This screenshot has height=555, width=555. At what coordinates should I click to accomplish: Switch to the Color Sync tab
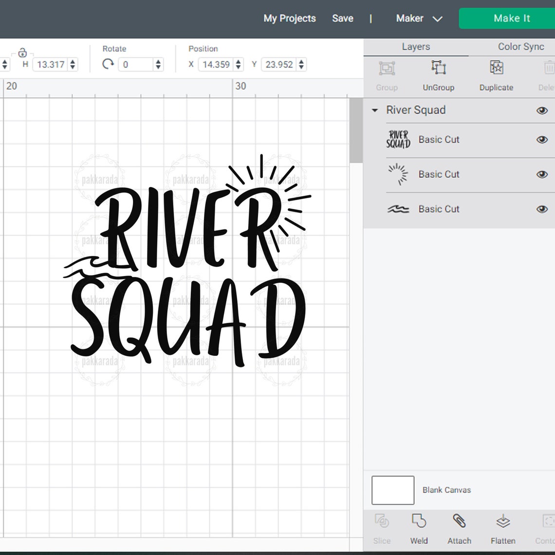[x=520, y=47]
